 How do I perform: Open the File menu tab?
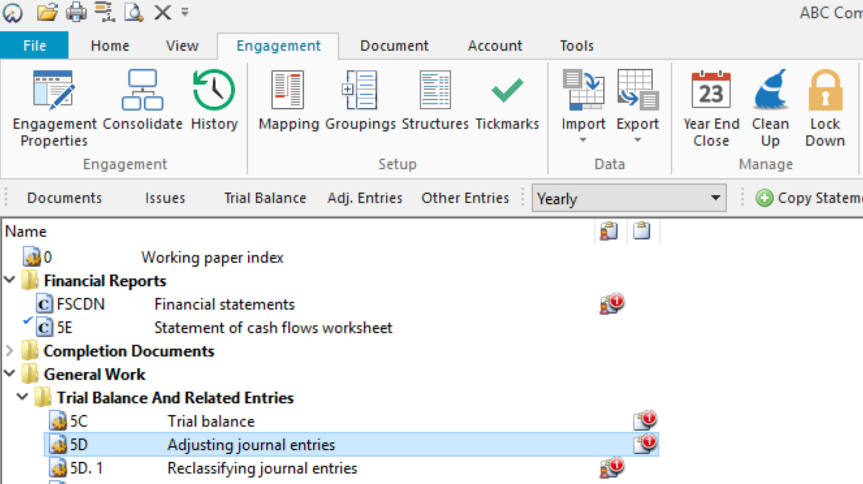coord(34,46)
